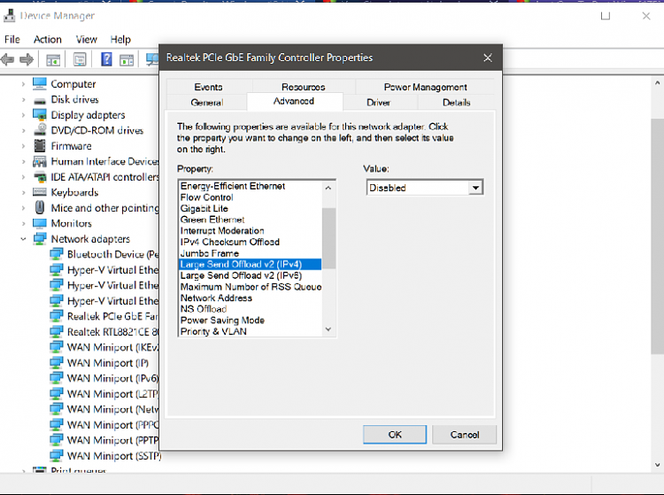
Task: Click the Device Manager tree scrollbar thumb
Action: click(657, 236)
